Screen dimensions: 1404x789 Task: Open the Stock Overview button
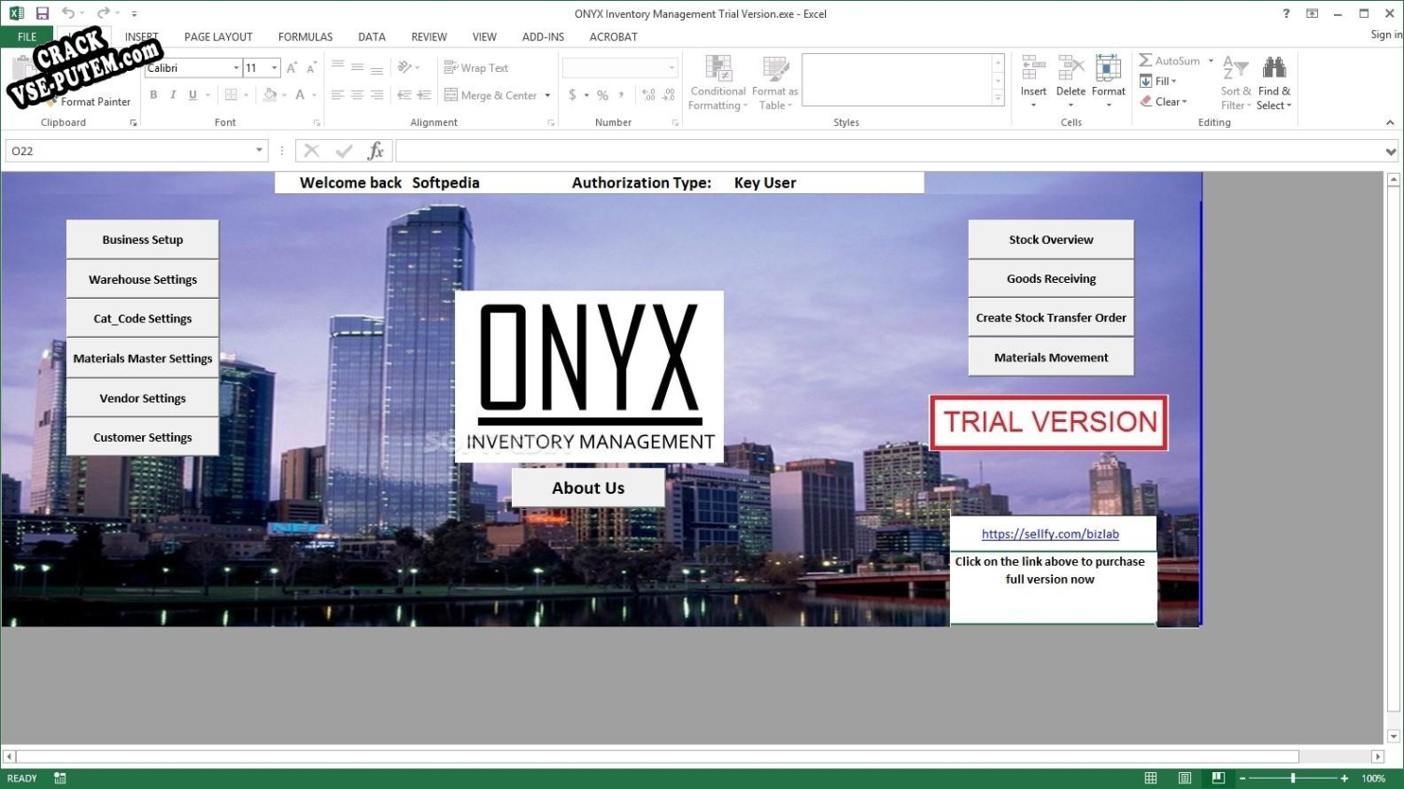pos(1051,240)
